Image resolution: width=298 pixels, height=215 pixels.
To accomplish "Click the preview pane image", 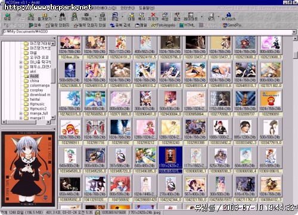I will 28,169.
